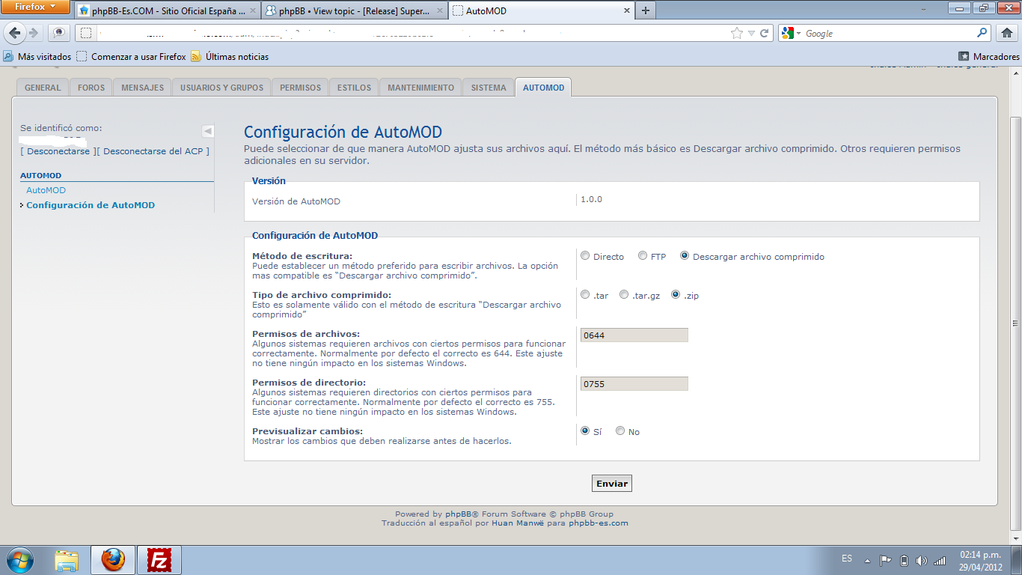Click the Google search input box
This screenshot has width=1022, height=575.
[x=889, y=33]
